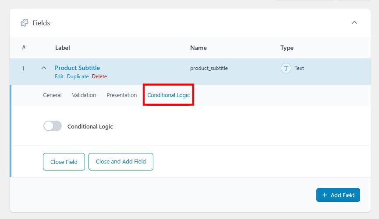Click the Text field type icon
379x219 pixels.
pyautogui.click(x=286, y=68)
